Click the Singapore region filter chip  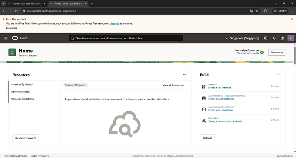click(76, 85)
